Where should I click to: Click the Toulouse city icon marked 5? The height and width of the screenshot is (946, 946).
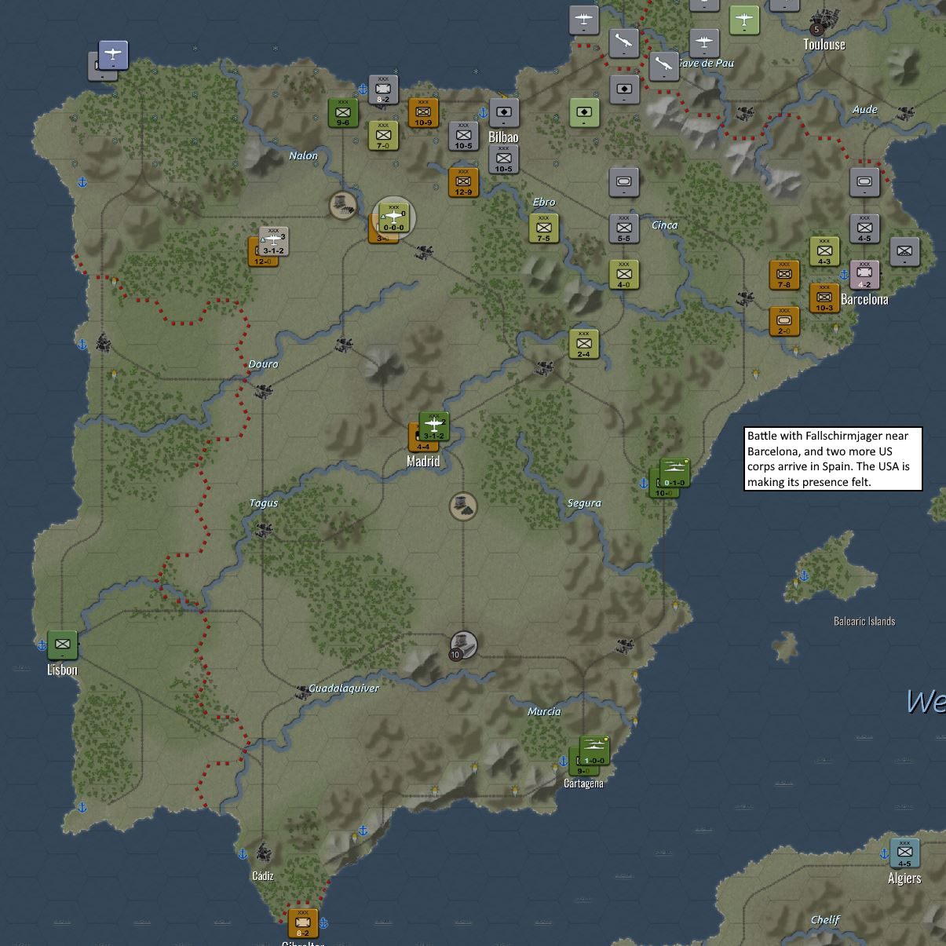pos(823,21)
